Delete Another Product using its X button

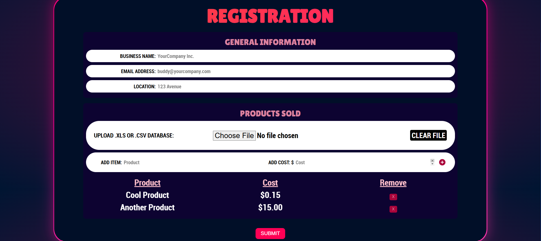tap(393, 209)
